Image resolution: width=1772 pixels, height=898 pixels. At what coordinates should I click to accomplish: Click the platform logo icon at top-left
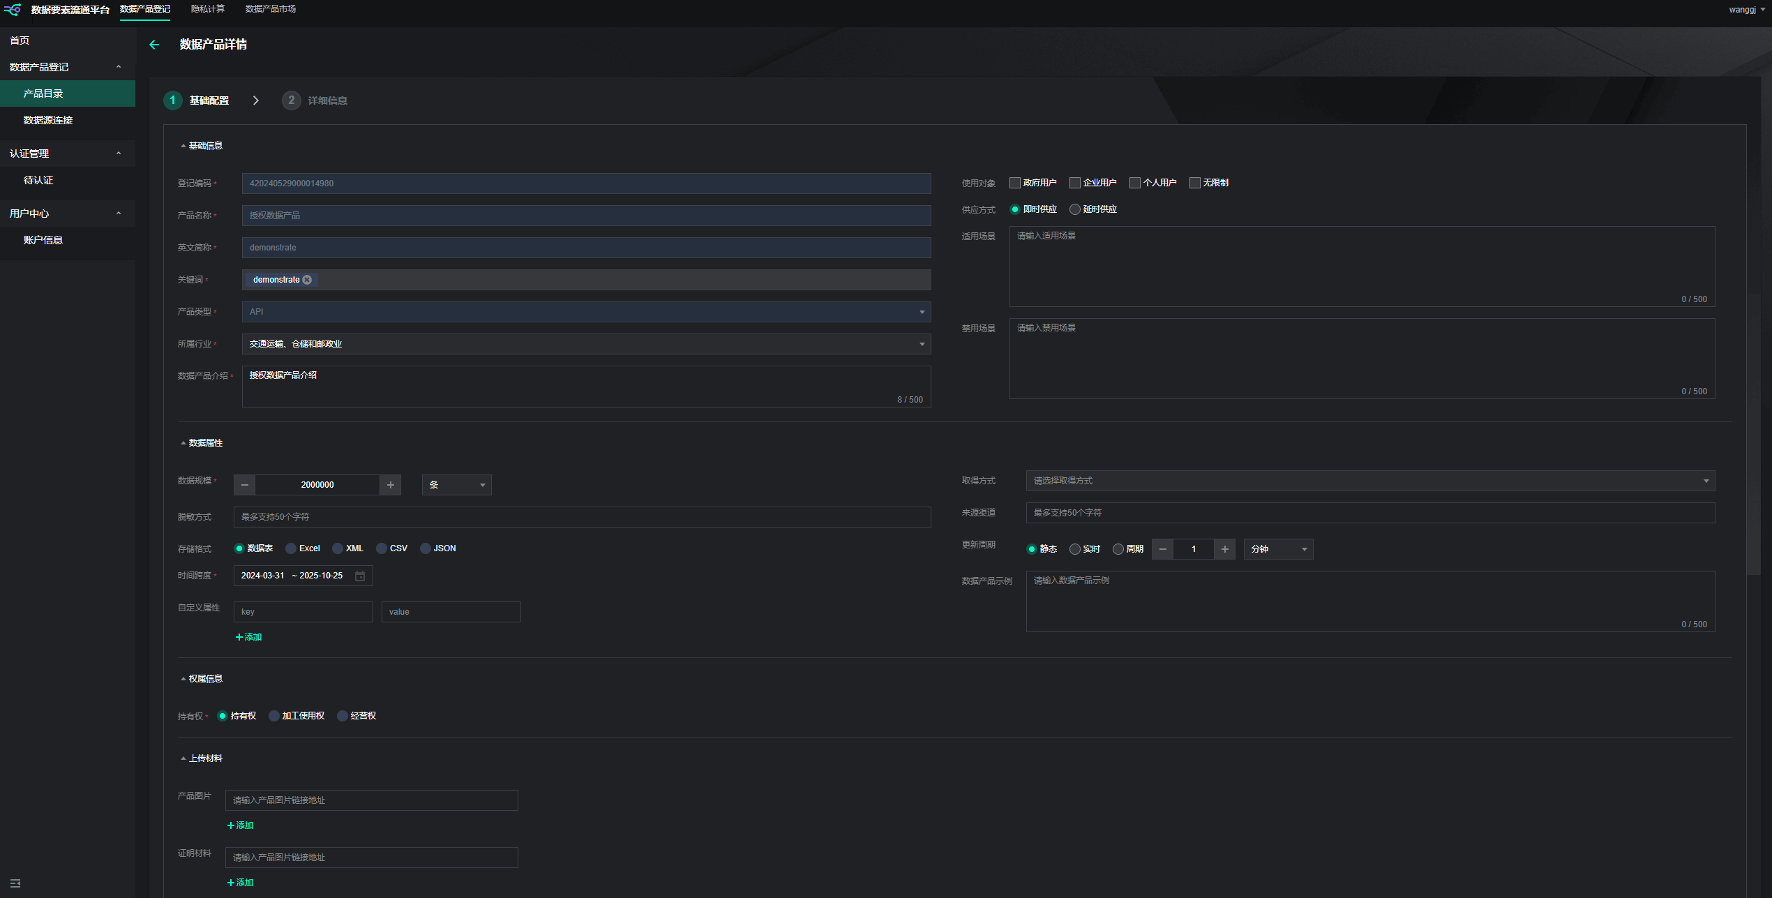tap(13, 10)
